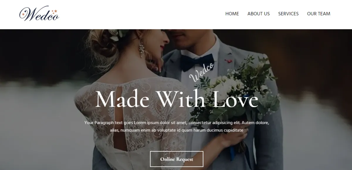This screenshot has width=352, height=170.
Task: Click the groom's navy bow tie
Action: 196,62
